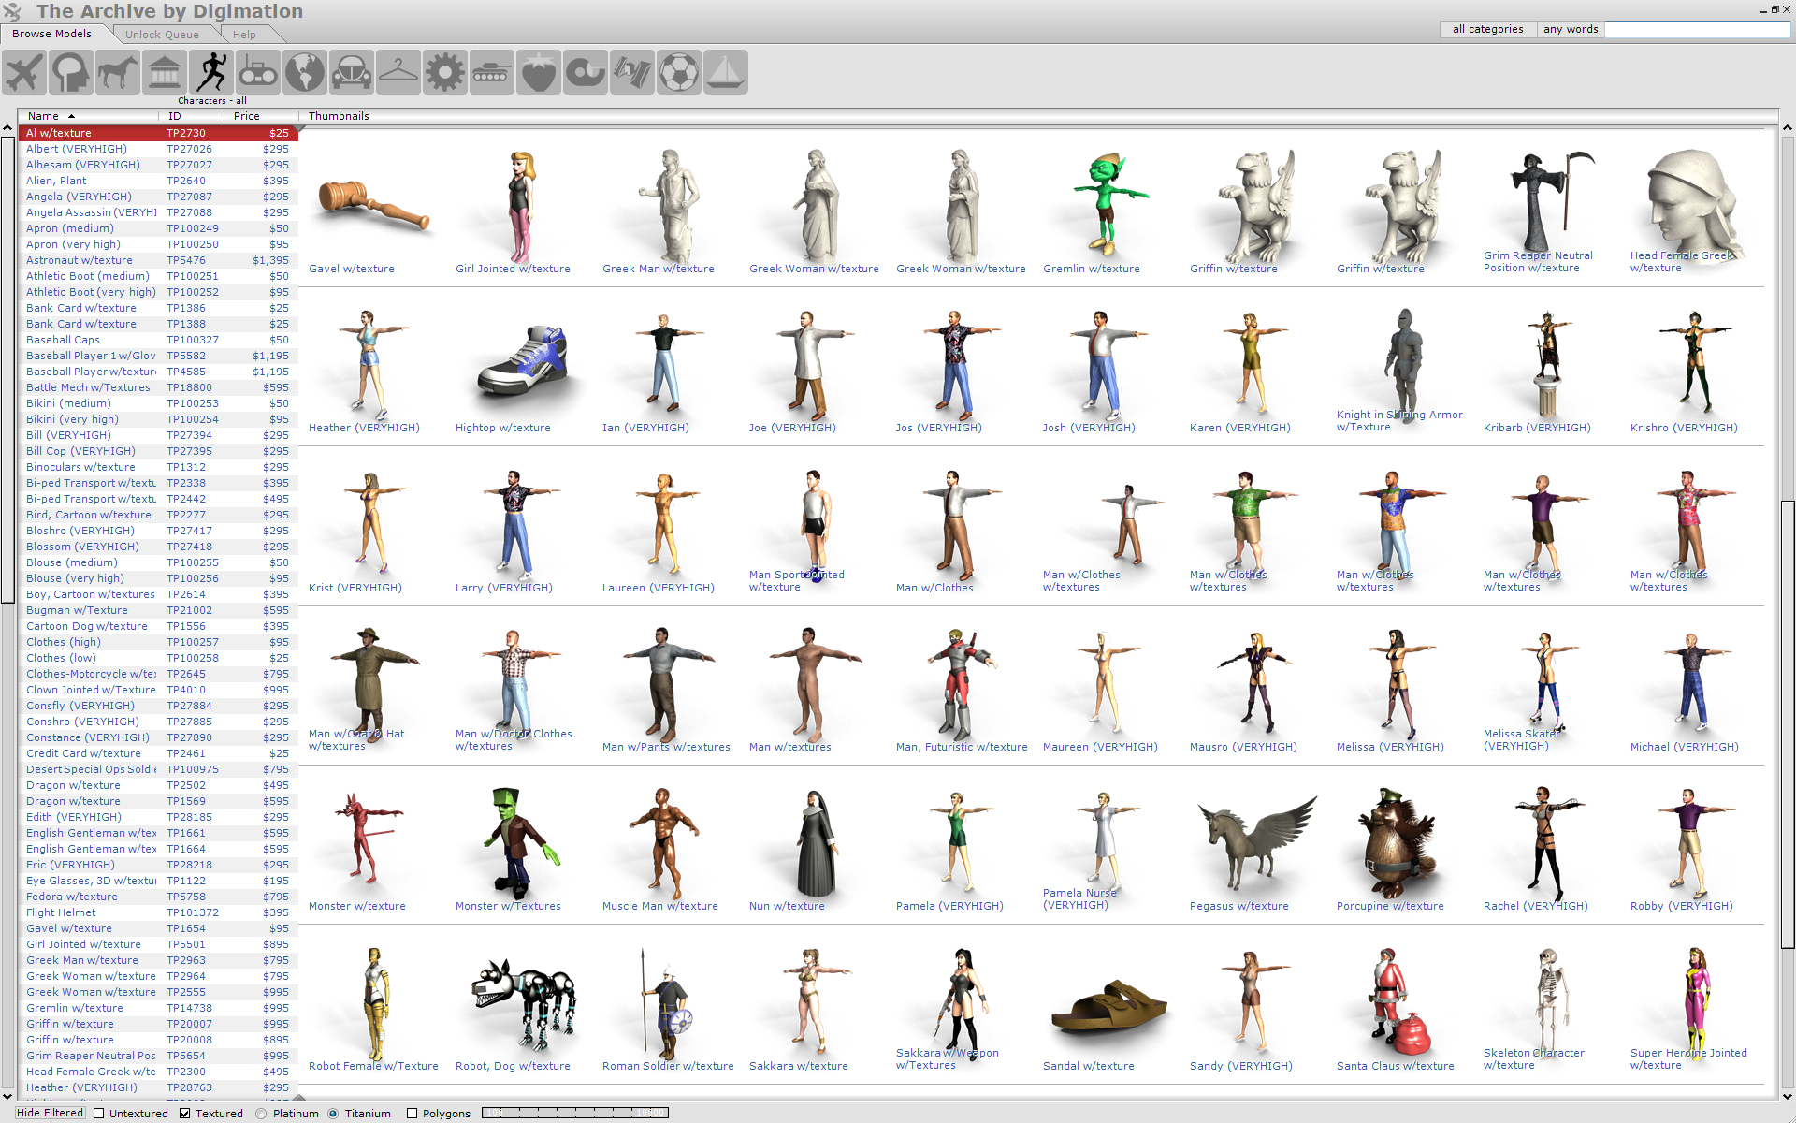Open the Aircraft category icon
Viewport: 1796px width, 1123px height.
pyautogui.click(x=24, y=72)
